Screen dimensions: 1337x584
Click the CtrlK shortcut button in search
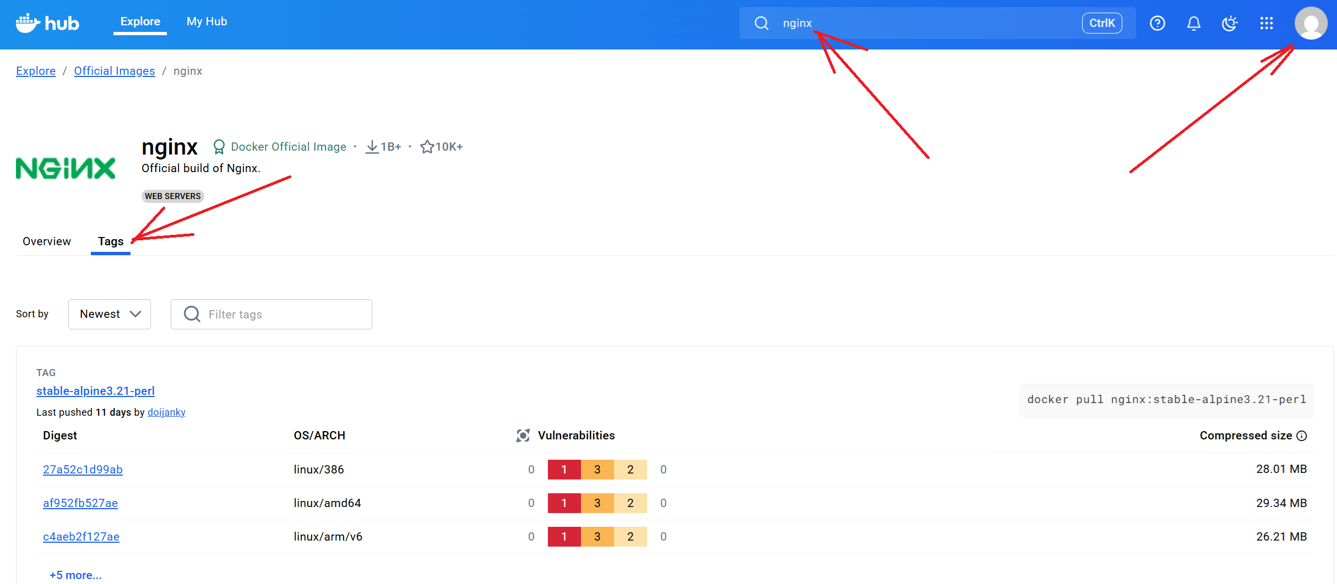coord(1102,23)
